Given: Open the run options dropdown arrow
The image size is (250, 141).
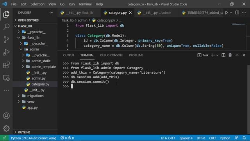Looking at the screenshot, I should point(231,13).
